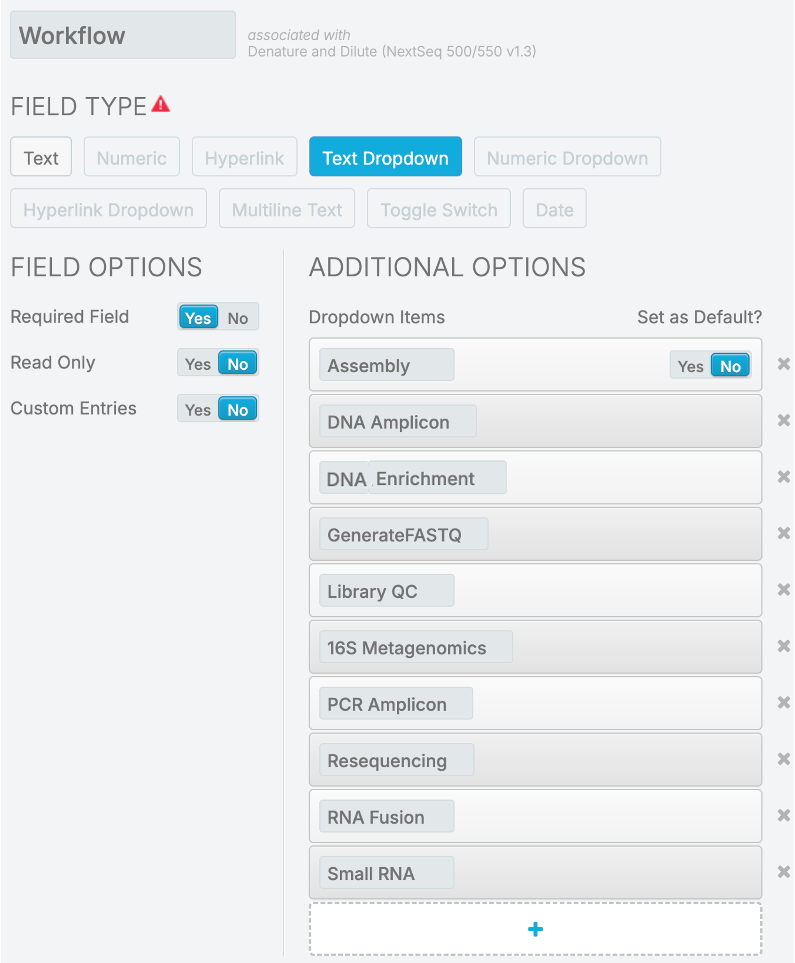Choose the Toggle Switch field type
The width and height of the screenshot is (795, 963).
point(438,209)
